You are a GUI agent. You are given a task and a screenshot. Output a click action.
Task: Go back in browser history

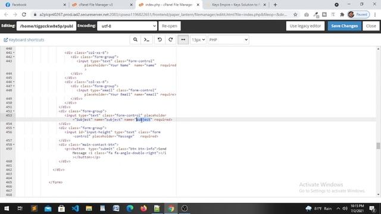click(x=6, y=14)
